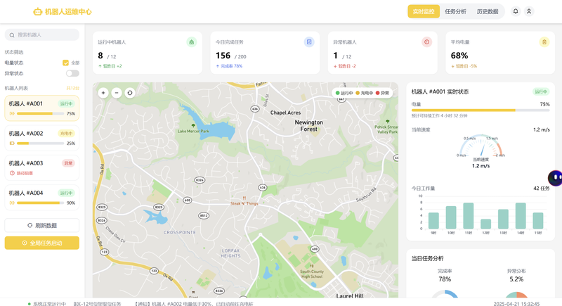Click red 异常 legend dot on map
The width and height of the screenshot is (562, 306).
[377, 93]
